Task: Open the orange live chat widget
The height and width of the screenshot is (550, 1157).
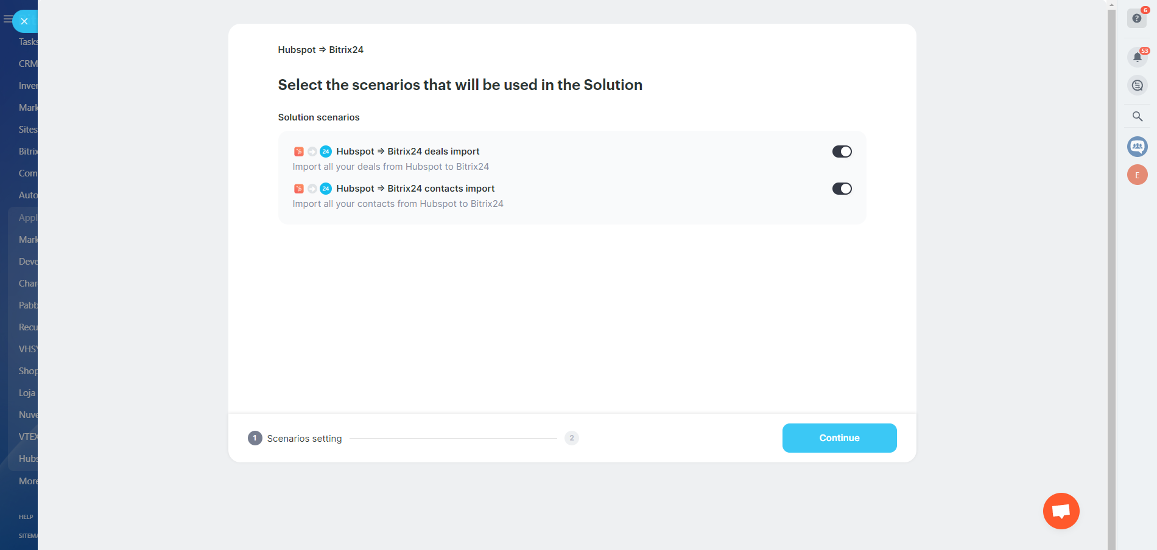Action: [1061, 511]
